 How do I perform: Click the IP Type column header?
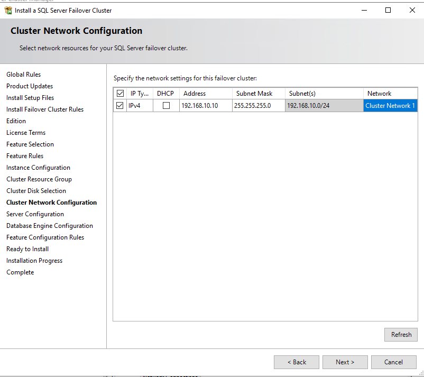(140, 93)
